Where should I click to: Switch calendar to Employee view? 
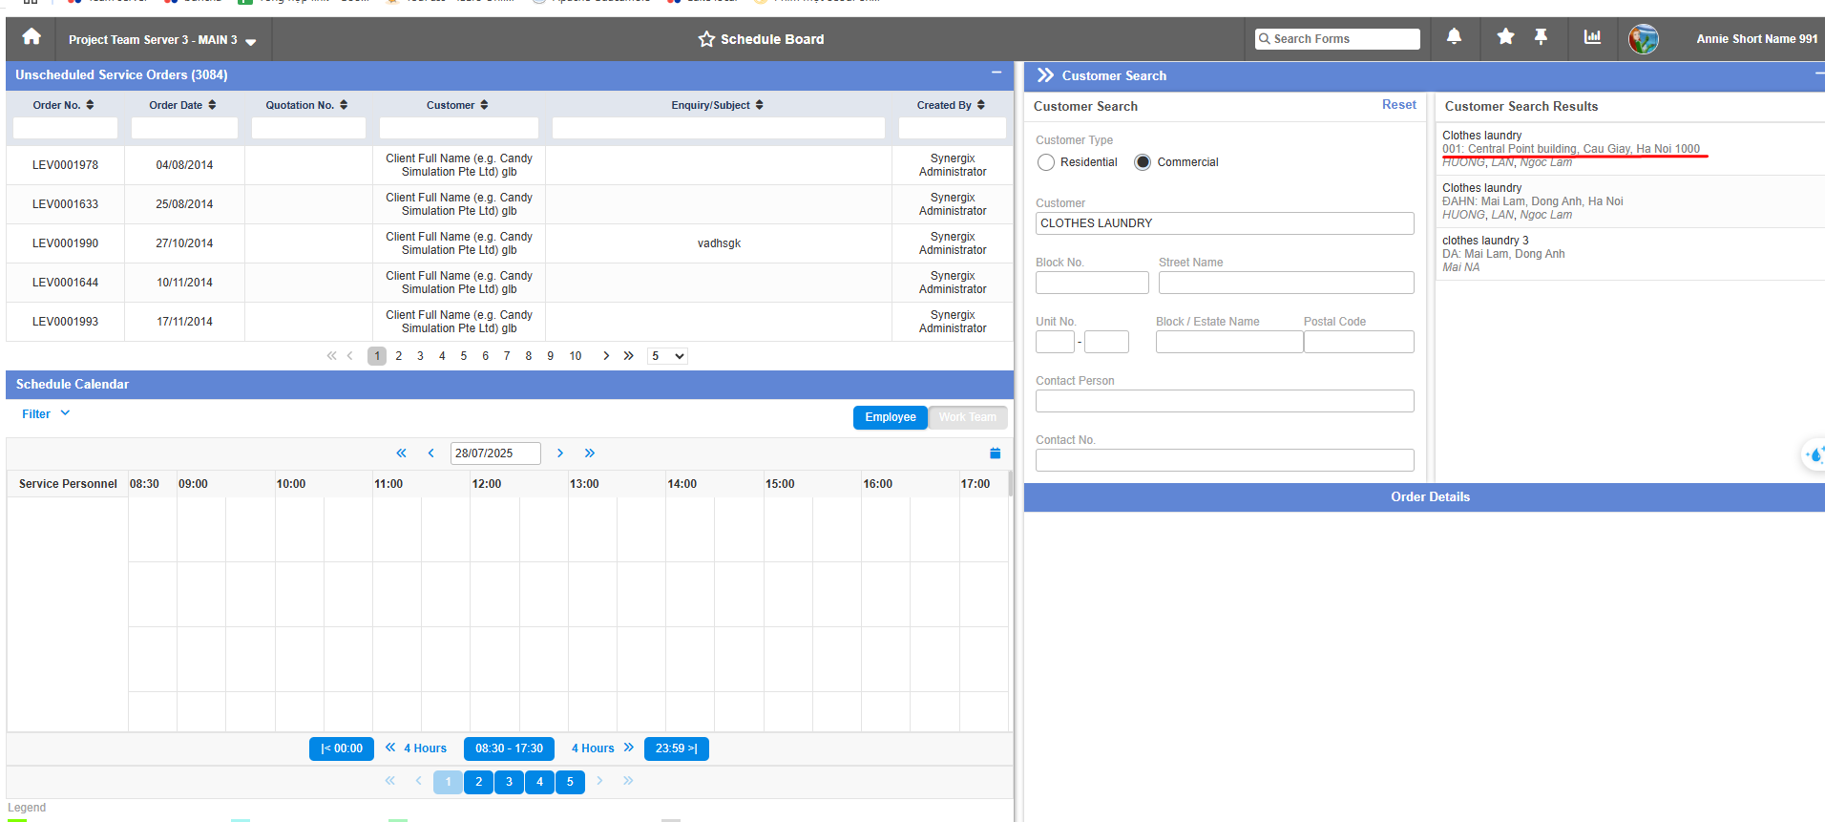(890, 417)
